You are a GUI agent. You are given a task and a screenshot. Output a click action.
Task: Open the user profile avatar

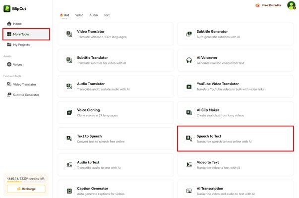point(291,5)
